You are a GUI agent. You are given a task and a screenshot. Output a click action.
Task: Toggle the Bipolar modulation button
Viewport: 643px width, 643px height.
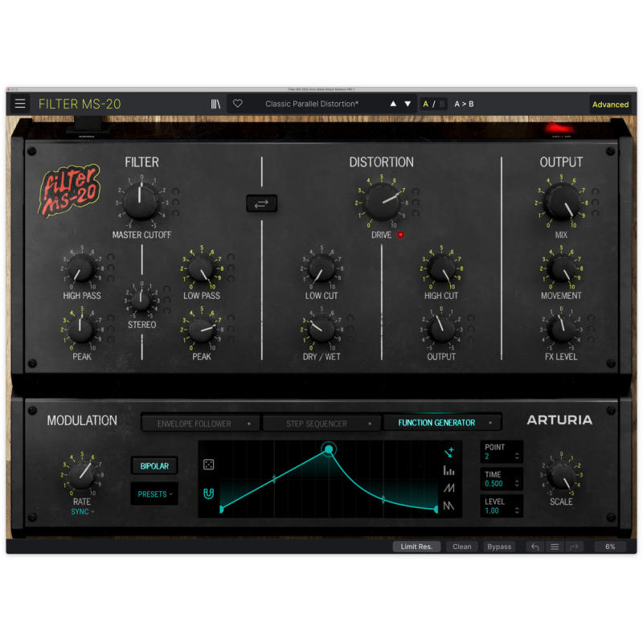(x=154, y=466)
